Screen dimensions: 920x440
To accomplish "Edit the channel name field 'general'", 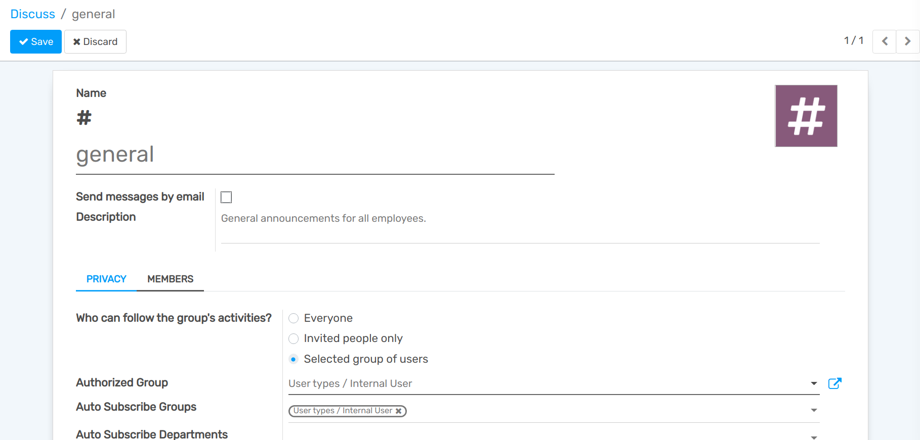I will click(315, 155).
